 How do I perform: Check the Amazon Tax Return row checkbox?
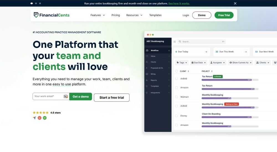[176, 88]
